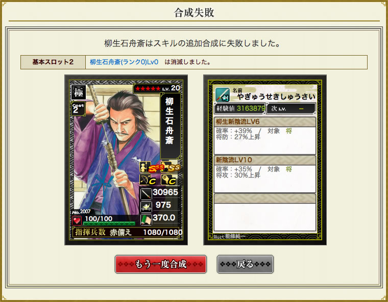Click the green HP 100/100 bar
The image size is (388, 302).
click(x=109, y=223)
